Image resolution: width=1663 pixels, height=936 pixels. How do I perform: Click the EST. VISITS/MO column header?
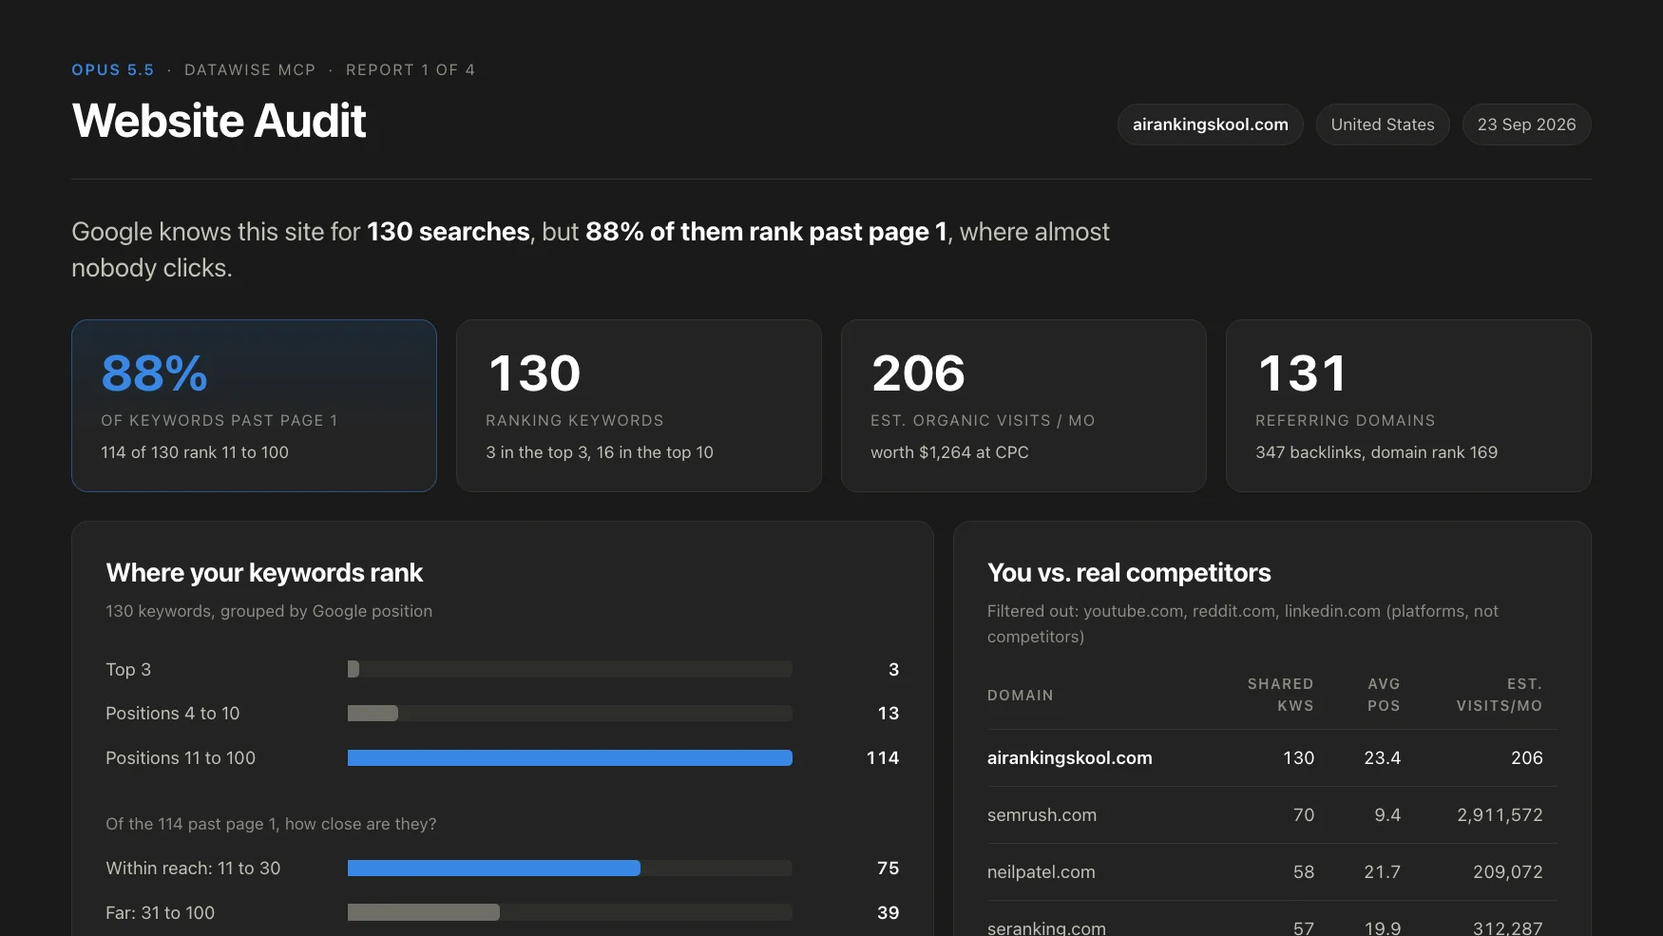(1500, 695)
